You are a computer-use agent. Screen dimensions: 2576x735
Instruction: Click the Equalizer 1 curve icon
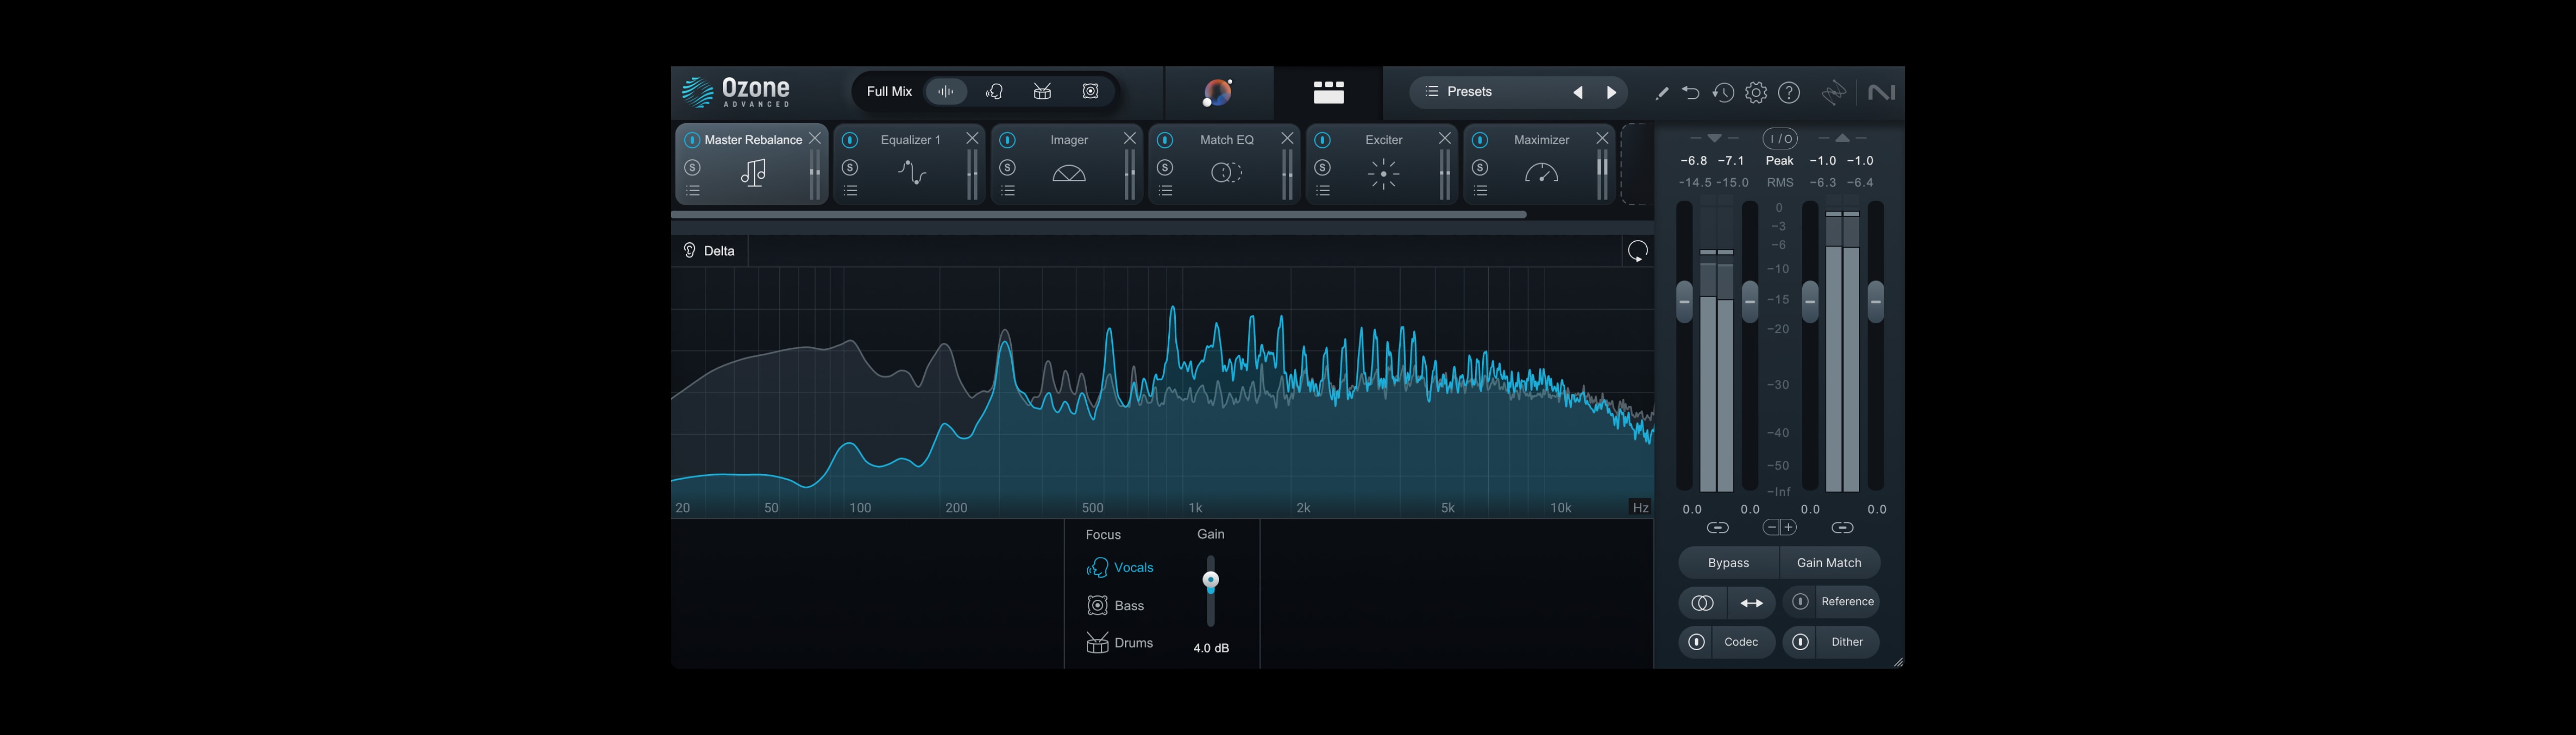coord(911,173)
